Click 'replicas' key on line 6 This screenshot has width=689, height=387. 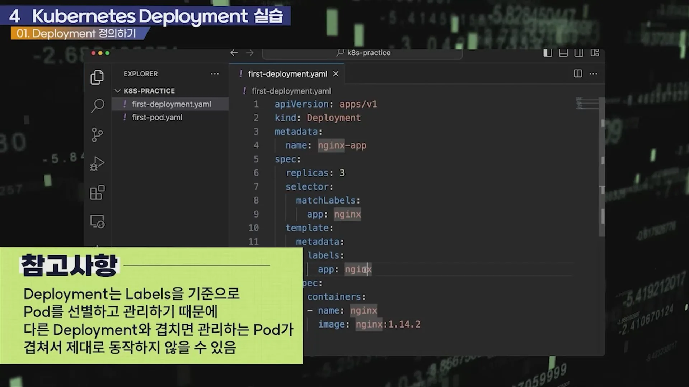(307, 173)
